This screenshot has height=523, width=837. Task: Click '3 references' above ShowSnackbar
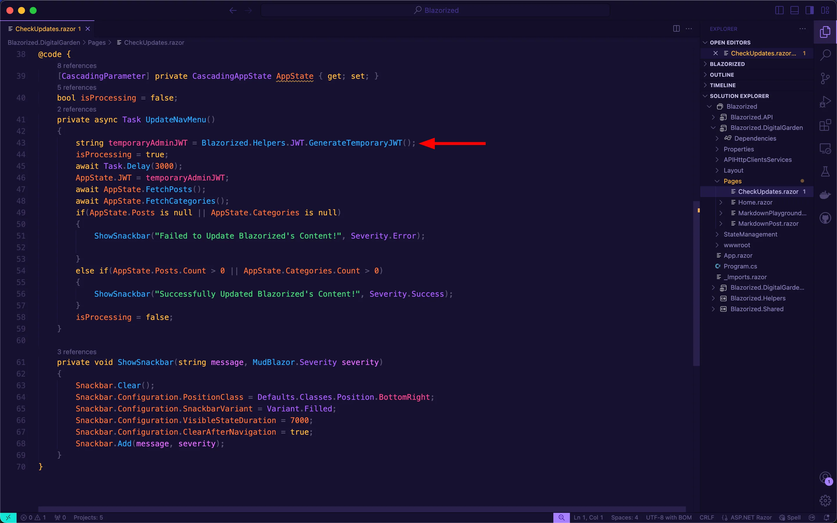(x=77, y=352)
